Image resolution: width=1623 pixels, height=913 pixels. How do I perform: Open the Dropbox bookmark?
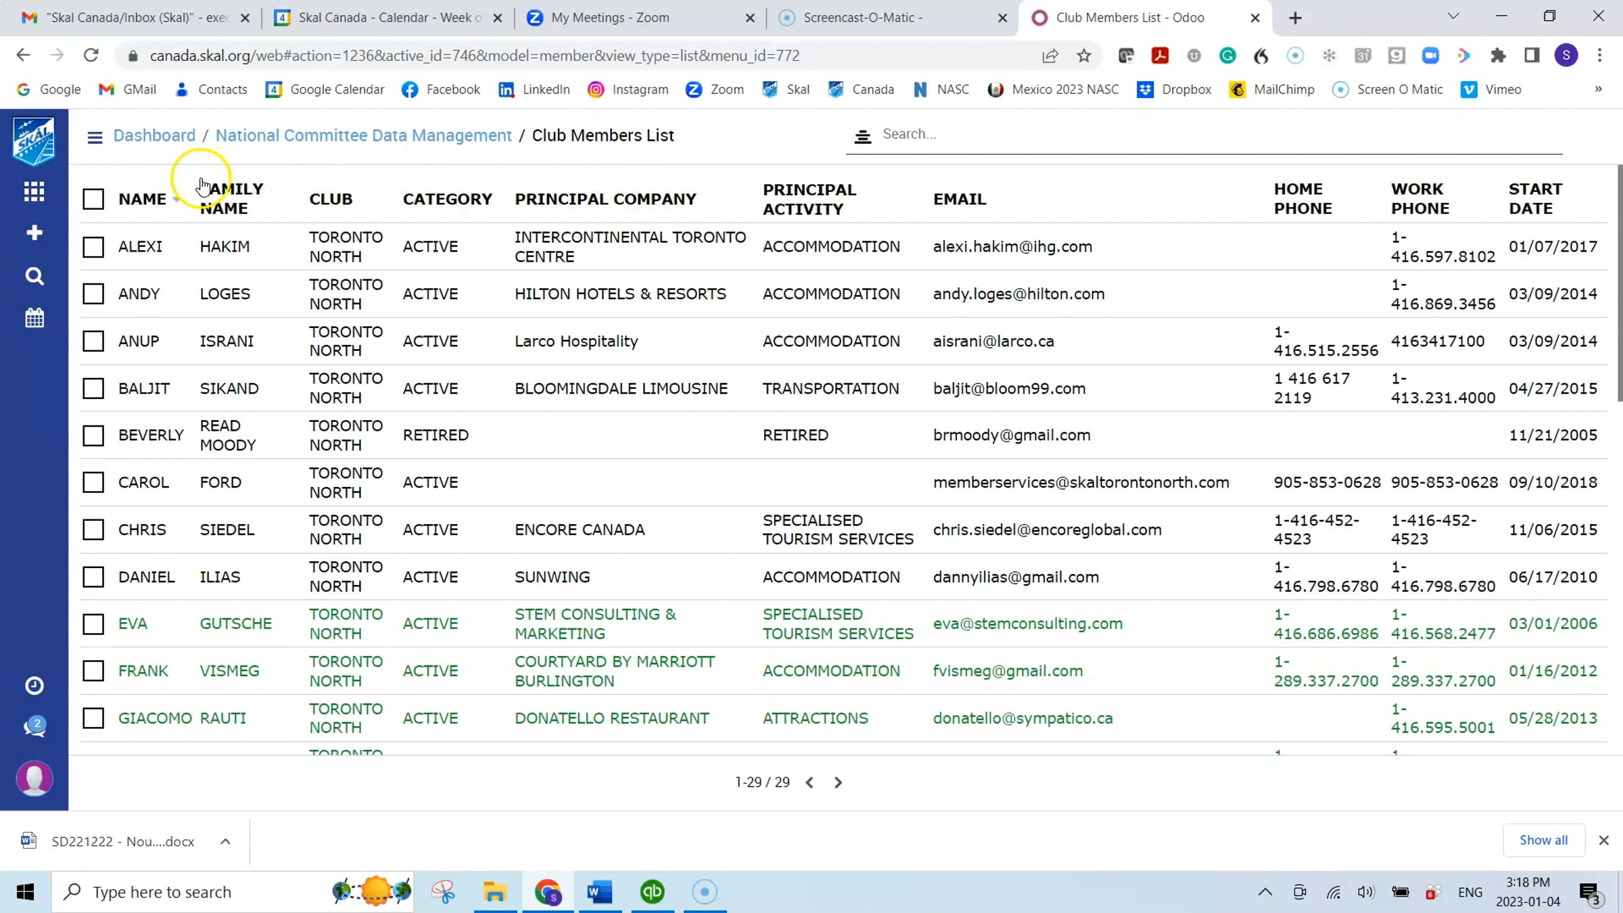(x=1175, y=89)
